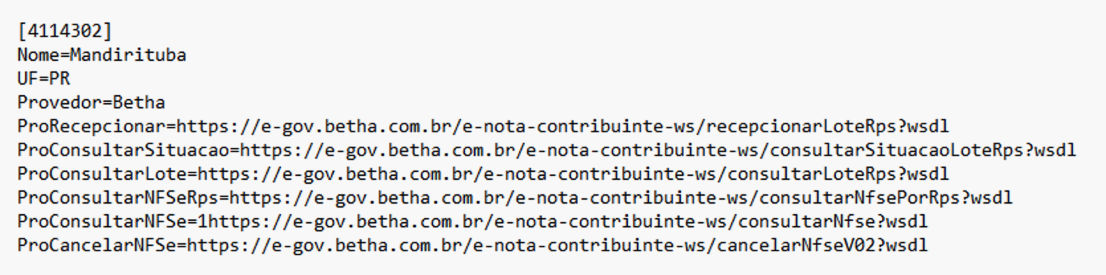Click the ProConsultarLote key name
The image size is (1106, 275).
101,174
